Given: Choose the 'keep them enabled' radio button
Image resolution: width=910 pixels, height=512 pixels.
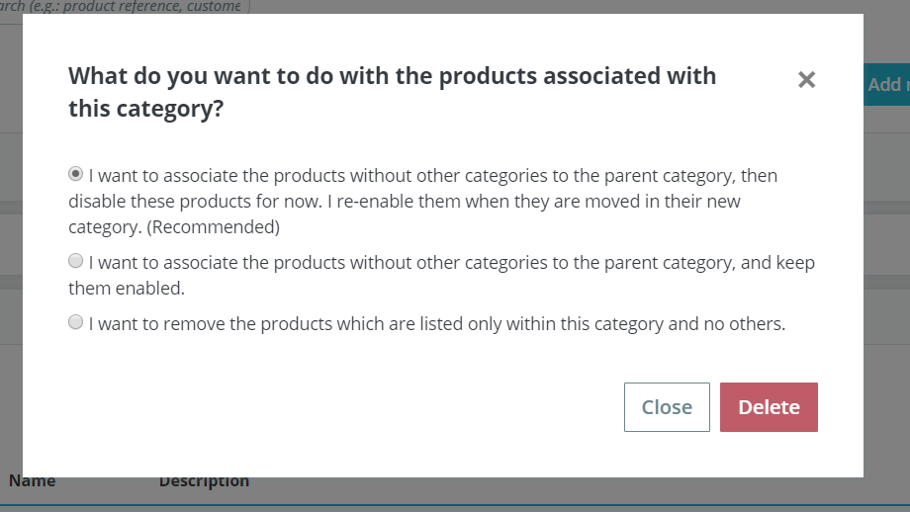Looking at the screenshot, I should pyautogui.click(x=76, y=262).
